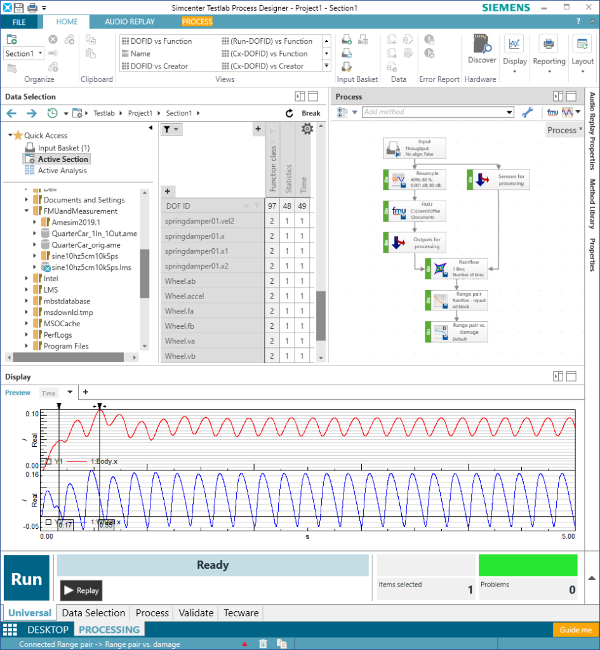Click the Run button

(x=26, y=578)
